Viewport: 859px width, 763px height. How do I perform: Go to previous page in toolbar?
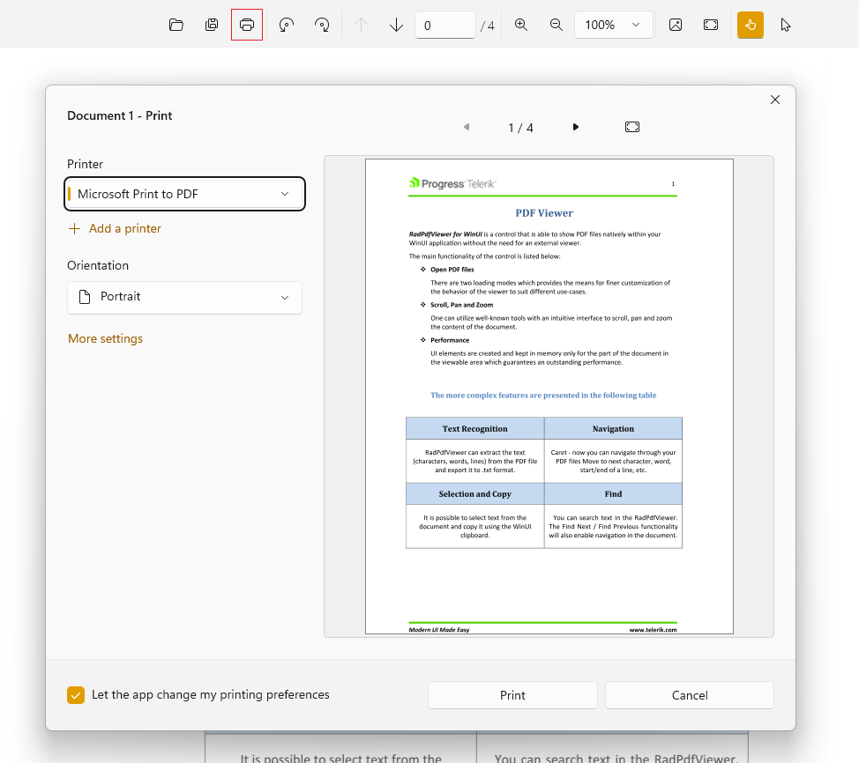(x=361, y=25)
